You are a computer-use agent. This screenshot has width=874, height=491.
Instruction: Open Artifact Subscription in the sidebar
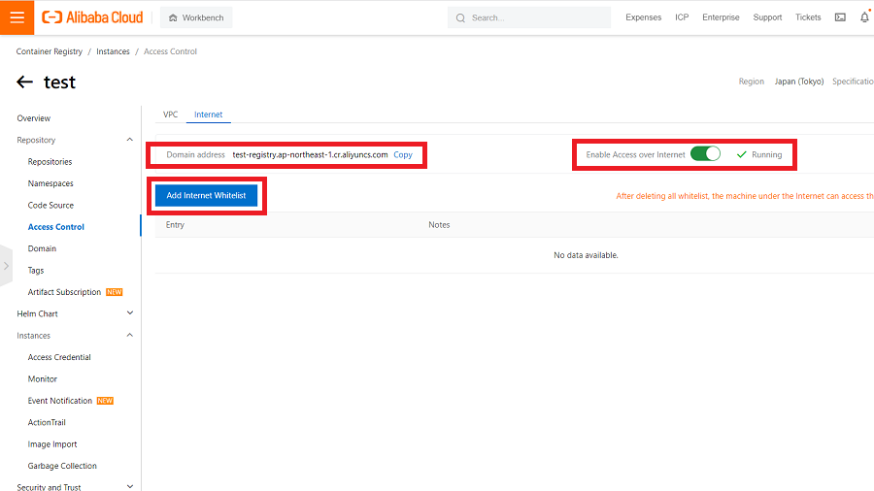click(x=64, y=292)
